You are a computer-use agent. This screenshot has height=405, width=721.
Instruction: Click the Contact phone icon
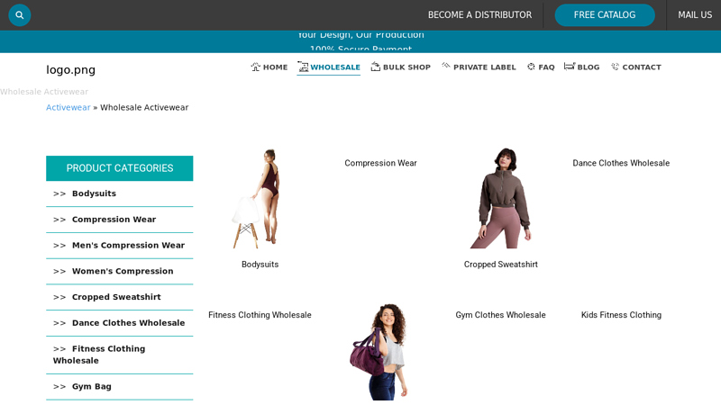click(x=615, y=67)
